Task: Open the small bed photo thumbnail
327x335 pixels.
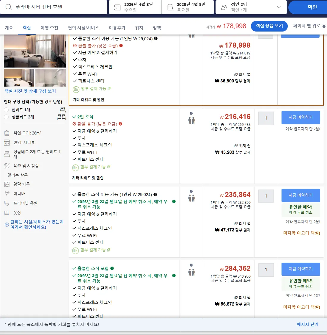Action: click(x=19, y=78)
